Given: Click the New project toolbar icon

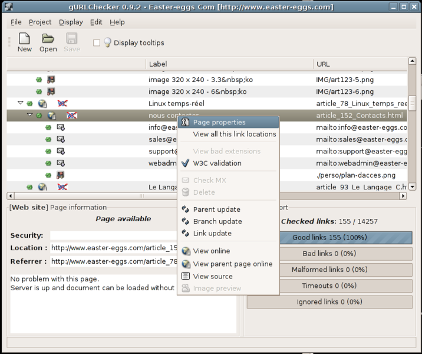Looking at the screenshot, I should [24, 38].
